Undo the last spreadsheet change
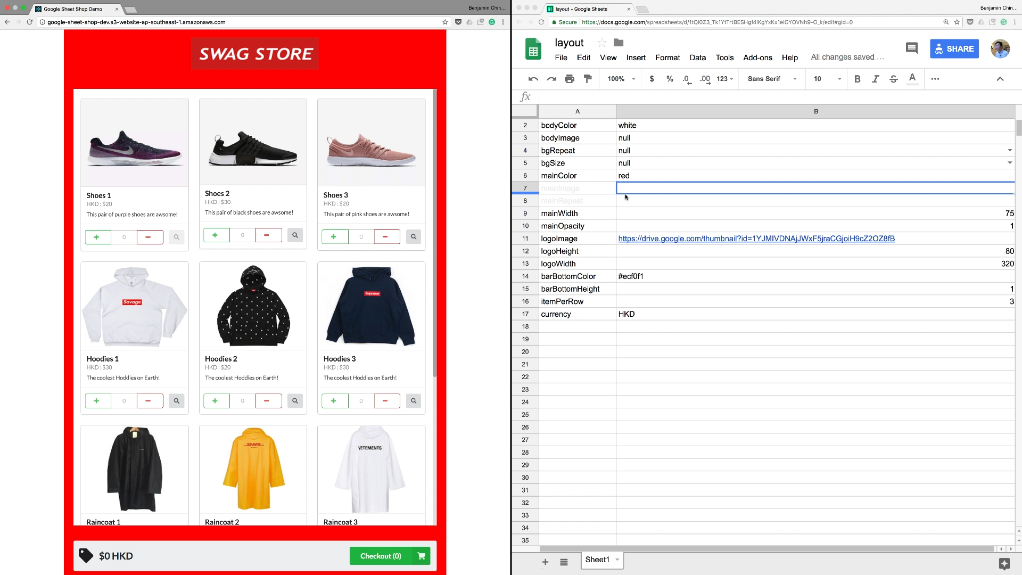Viewport: 1022px width, 575px height. [x=532, y=79]
